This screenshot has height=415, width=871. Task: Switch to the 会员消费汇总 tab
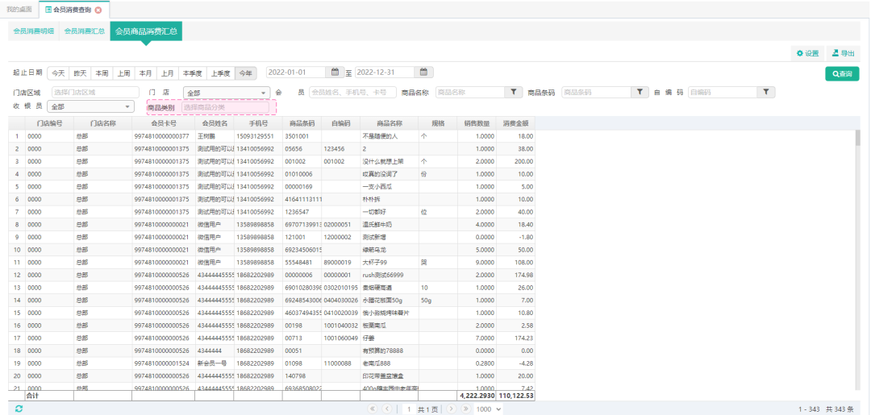coord(85,31)
